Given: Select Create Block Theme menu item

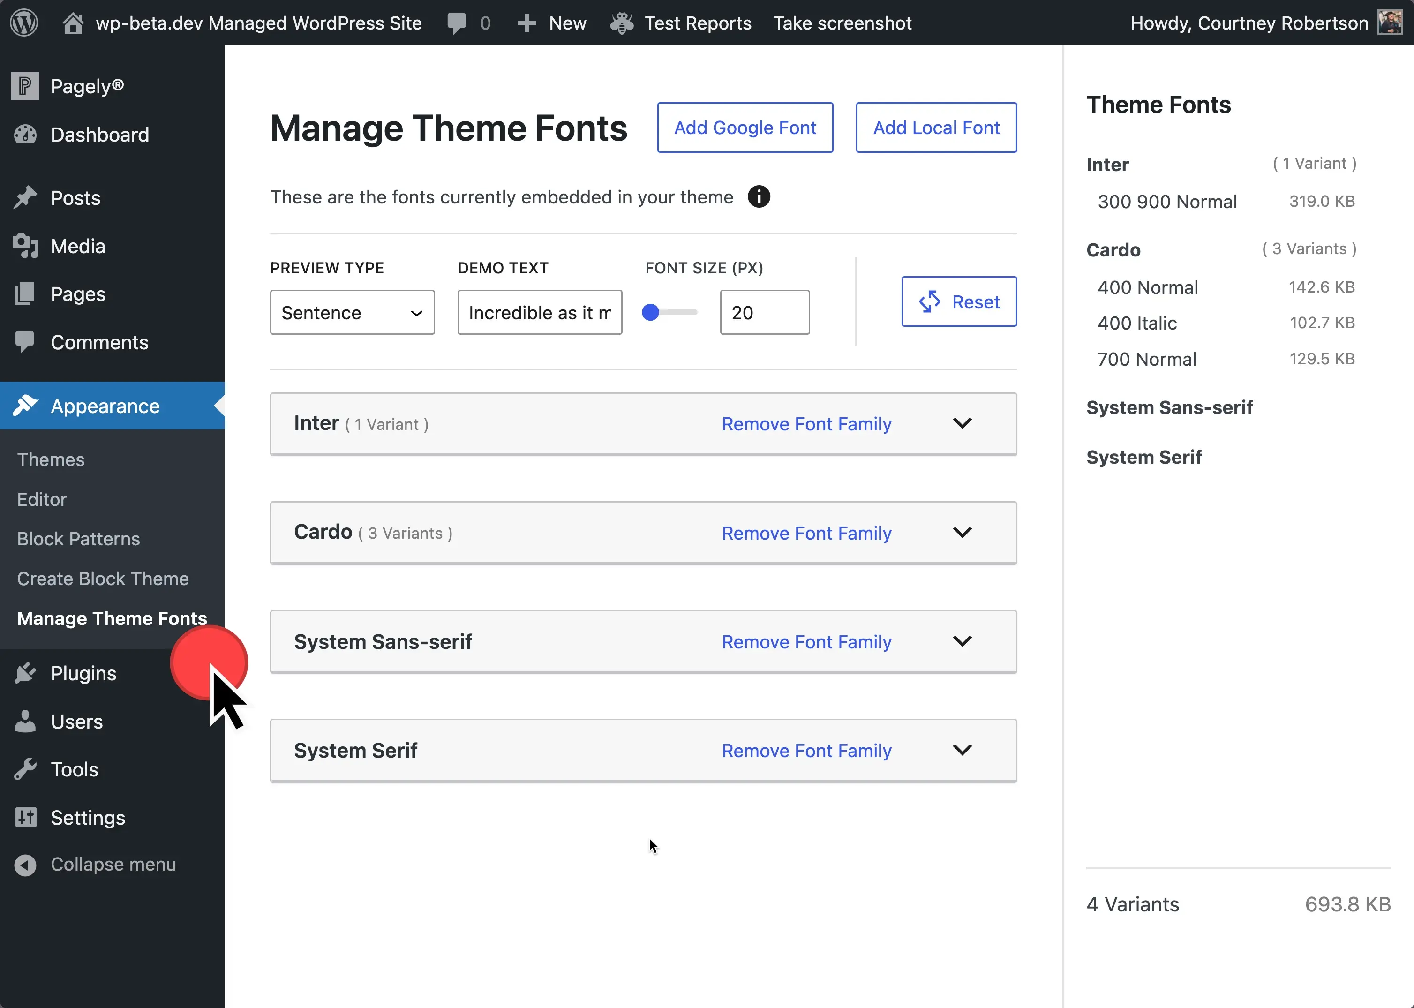Looking at the screenshot, I should pos(104,578).
